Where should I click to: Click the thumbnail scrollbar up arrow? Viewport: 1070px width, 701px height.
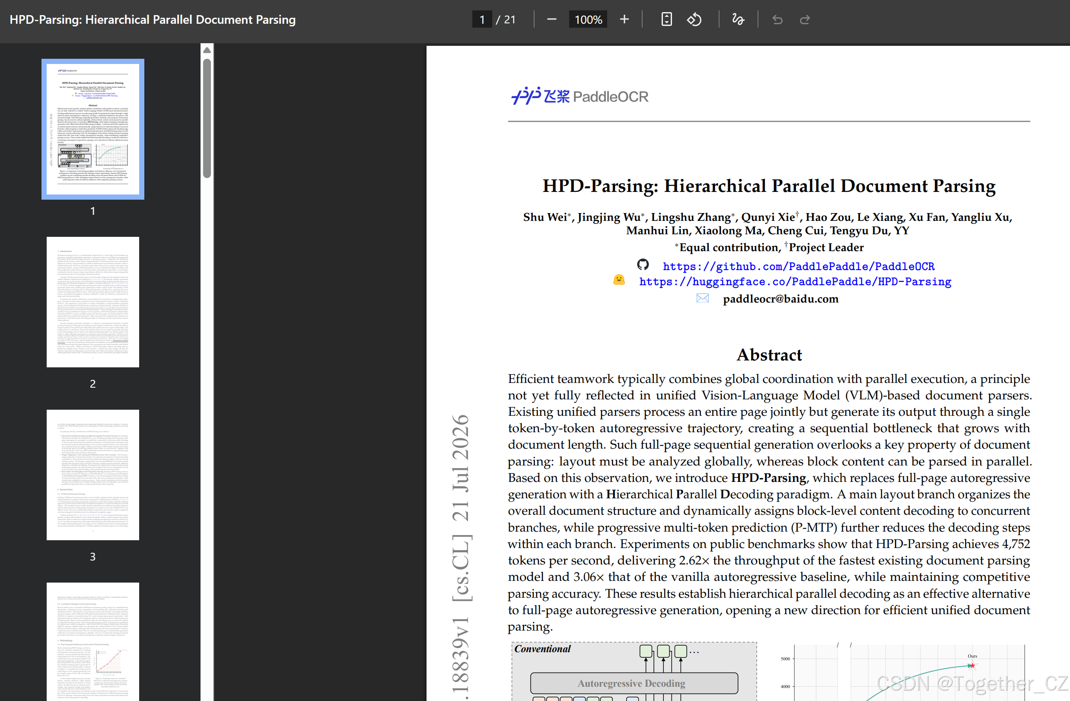(207, 51)
